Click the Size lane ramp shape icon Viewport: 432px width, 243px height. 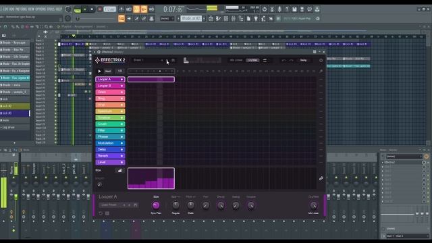119,171
